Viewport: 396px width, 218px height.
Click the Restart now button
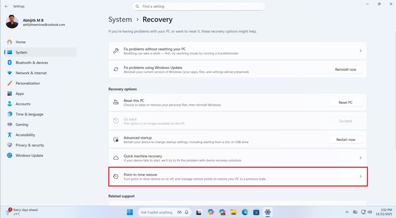[x=345, y=139]
